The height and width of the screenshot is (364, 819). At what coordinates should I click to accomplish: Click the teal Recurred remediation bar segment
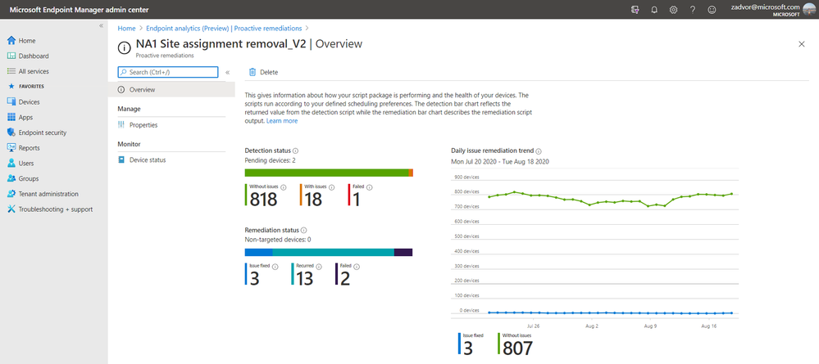point(333,253)
